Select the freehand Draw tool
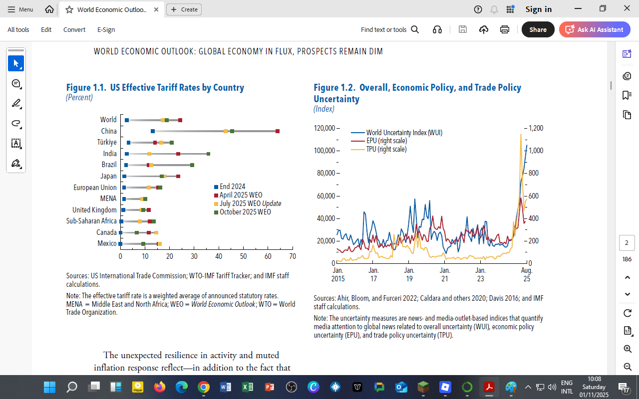639x399 pixels. [x=16, y=123]
